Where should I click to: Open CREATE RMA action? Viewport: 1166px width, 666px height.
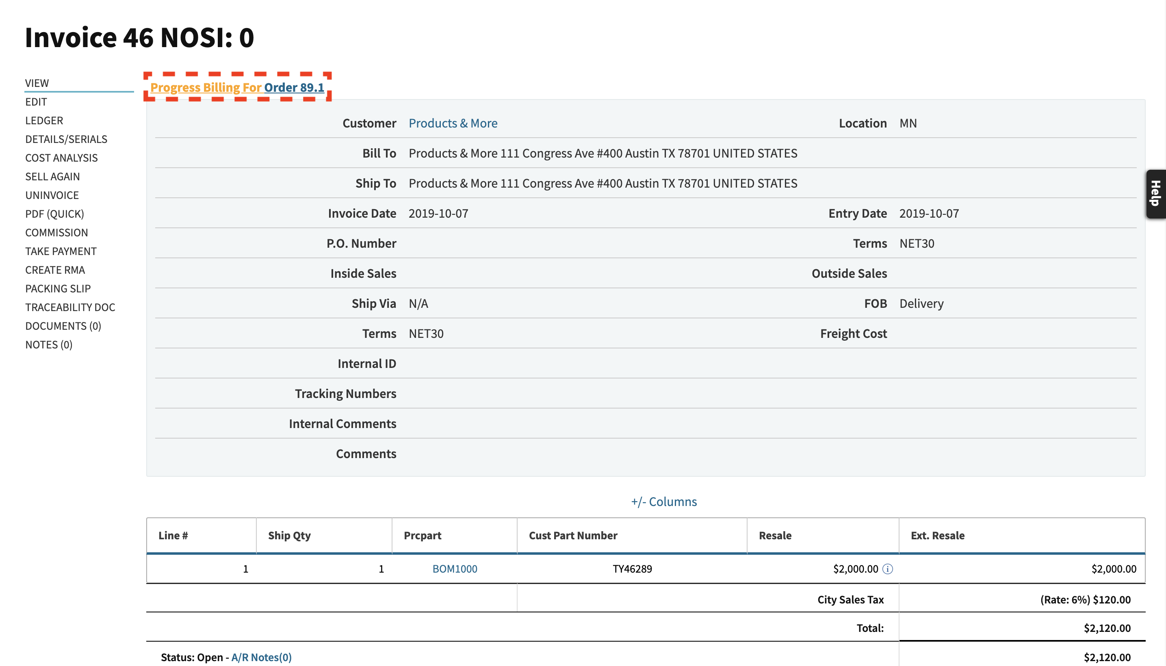tap(54, 269)
